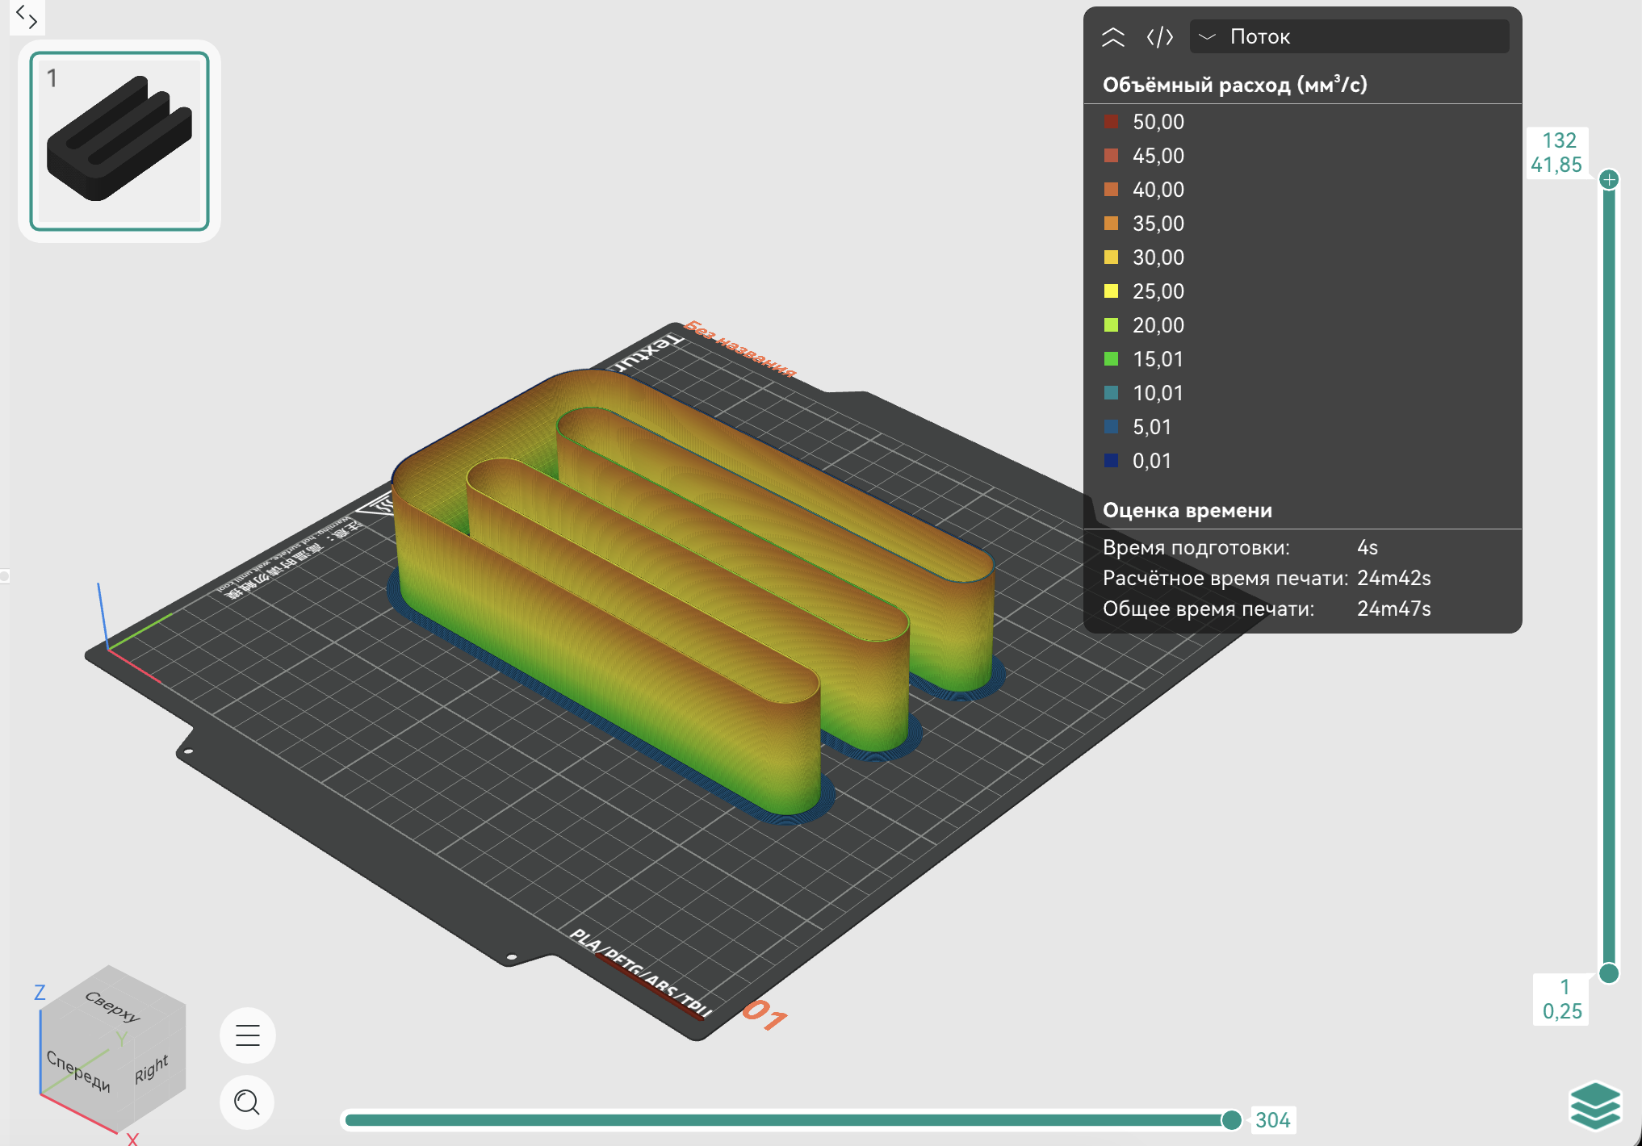Click the 25,00 flow color swatch
This screenshot has height=1146, width=1642.
click(1112, 291)
